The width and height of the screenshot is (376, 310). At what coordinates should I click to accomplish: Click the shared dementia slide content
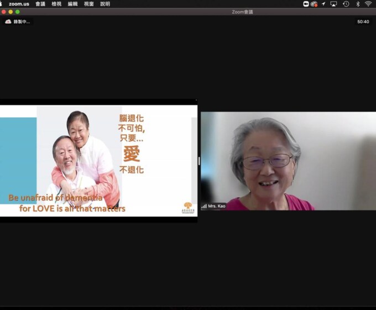coord(98,160)
